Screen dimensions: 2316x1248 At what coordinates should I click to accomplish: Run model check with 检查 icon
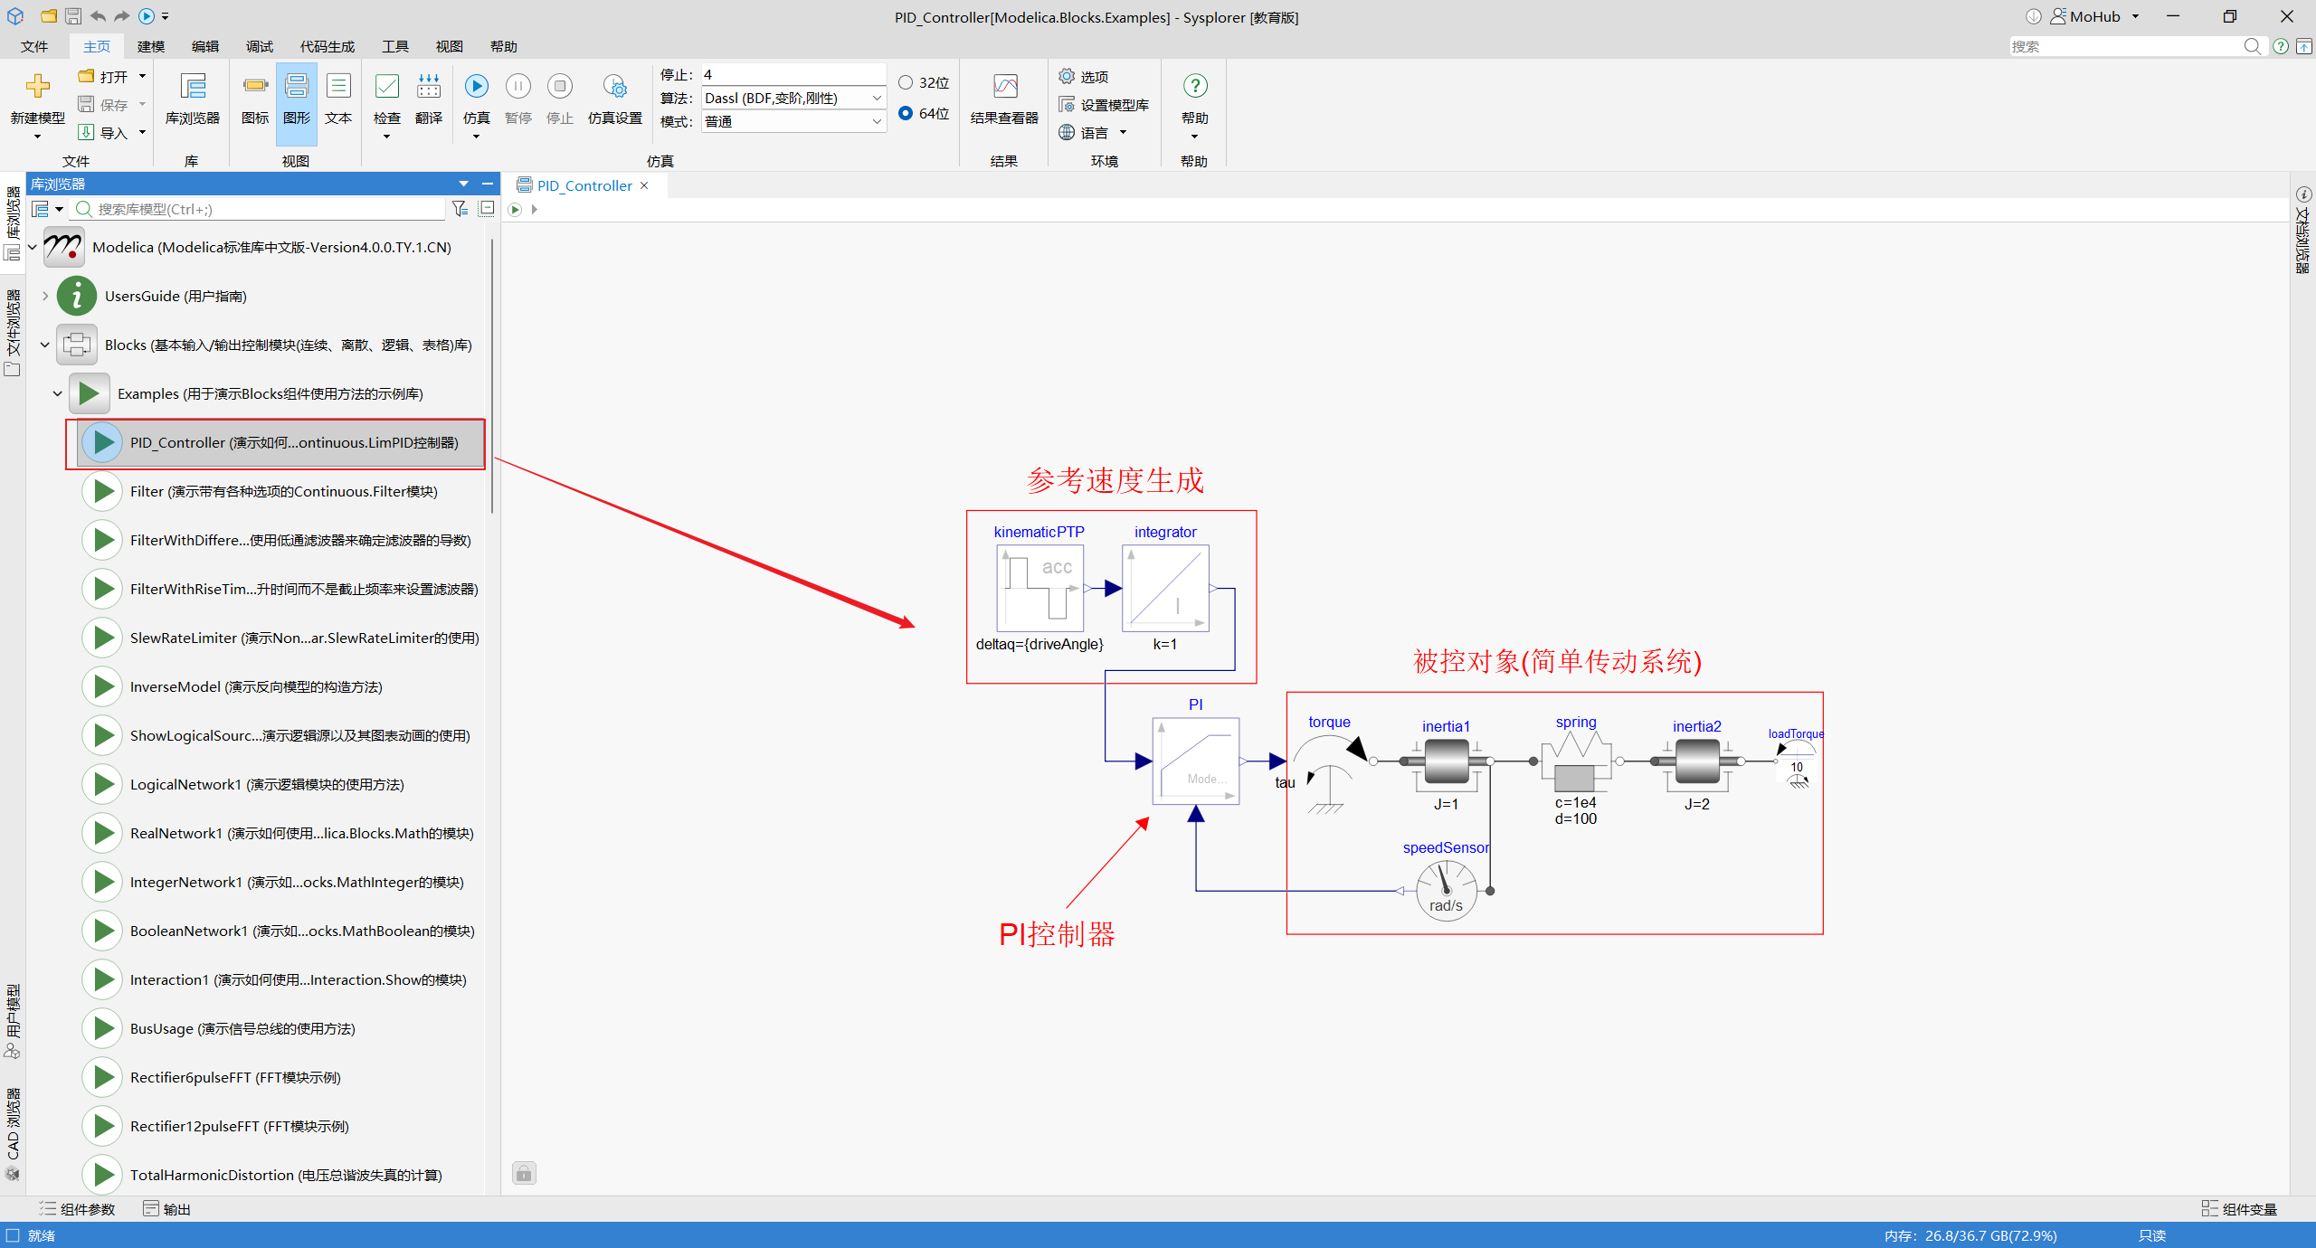(x=387, y=87)
